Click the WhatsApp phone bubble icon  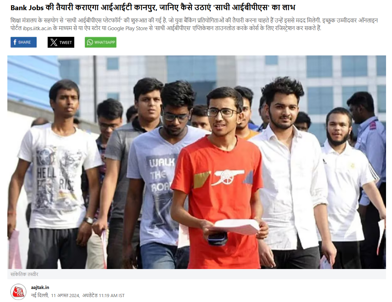(90, 42)
